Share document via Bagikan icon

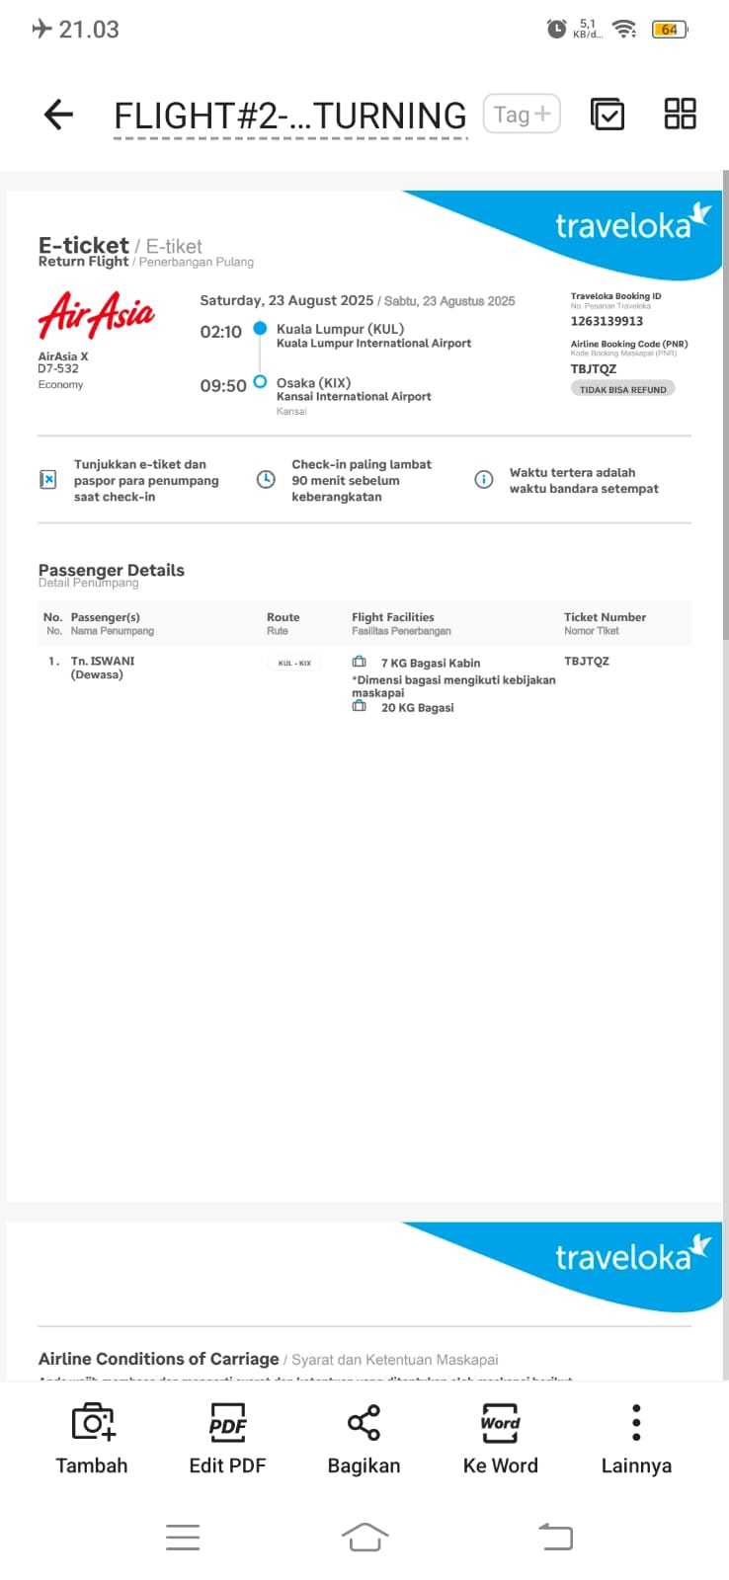pyautogui.click(x=364, y=1423)
